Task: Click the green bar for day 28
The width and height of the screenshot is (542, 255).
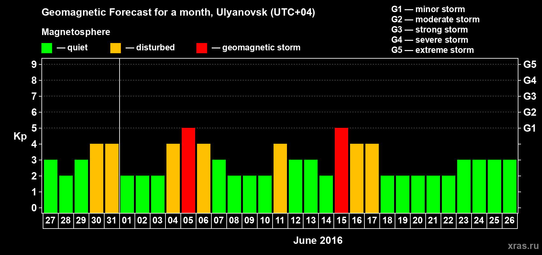Action: (66, 194)
